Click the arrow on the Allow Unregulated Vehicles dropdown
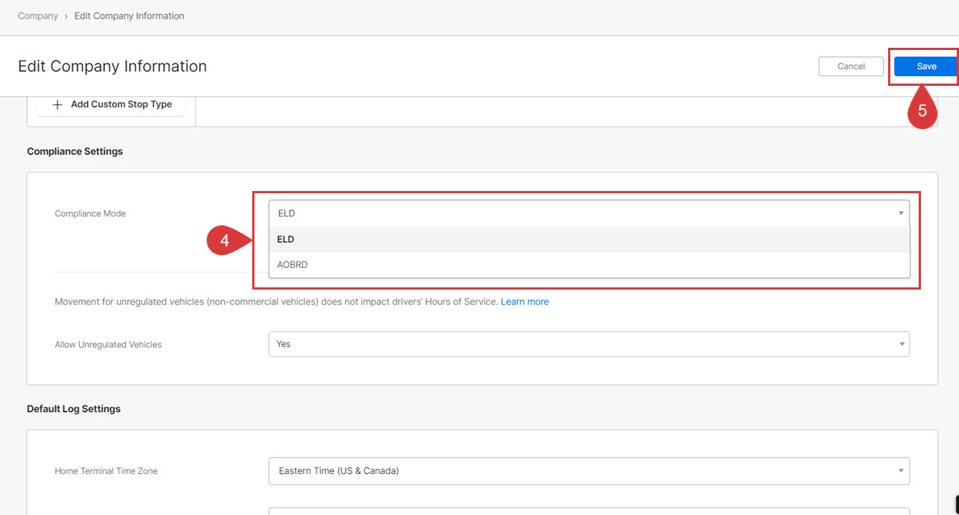Viewport: 959px width, 515px height. [902, 344]
